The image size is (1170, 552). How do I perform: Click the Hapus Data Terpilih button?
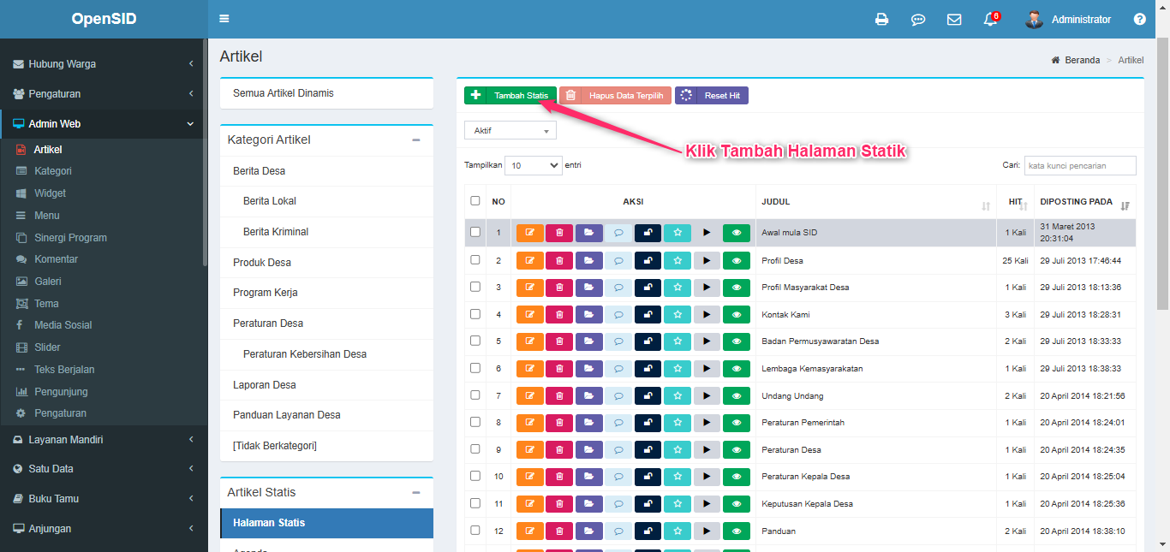coord(615,95)
